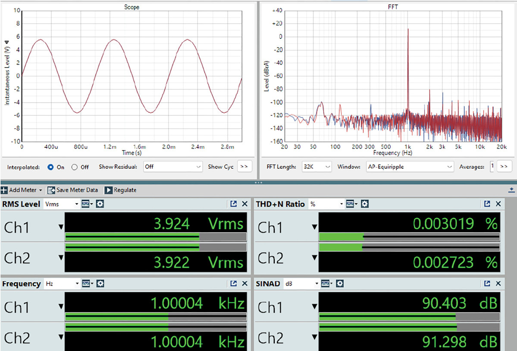
Task: Select Interpolated On radio button
Action: (x=50, y=167)
